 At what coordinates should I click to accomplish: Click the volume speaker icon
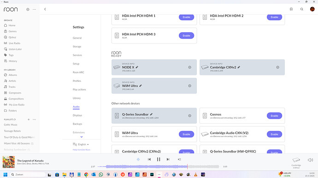click(x=310, y=160)
